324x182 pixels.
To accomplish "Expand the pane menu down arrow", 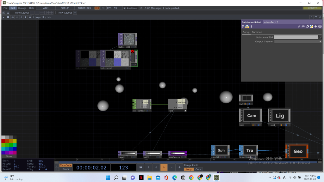I will [4, 17].
